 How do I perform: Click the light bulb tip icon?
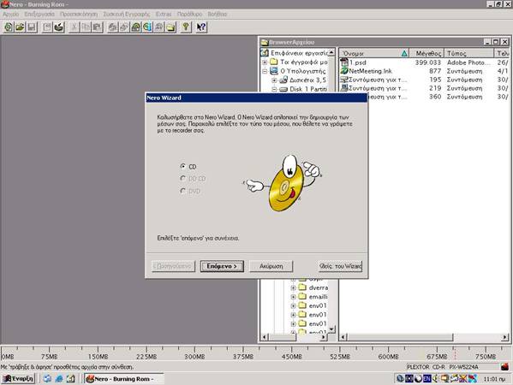pyautogui.click(x=186, y=27)
